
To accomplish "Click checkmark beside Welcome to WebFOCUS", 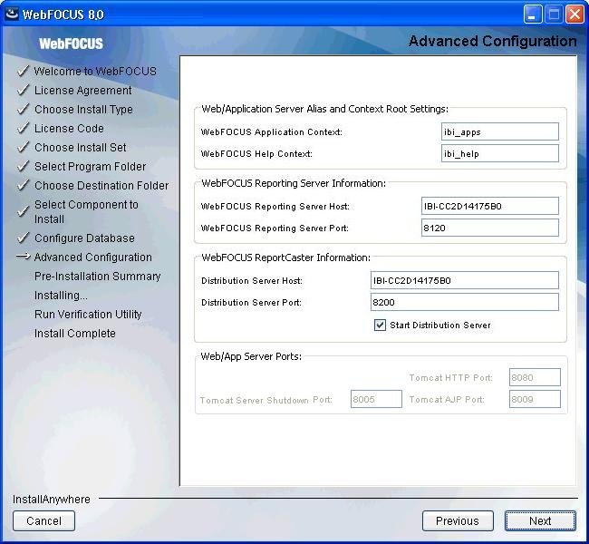I will (x=24, y=71).
